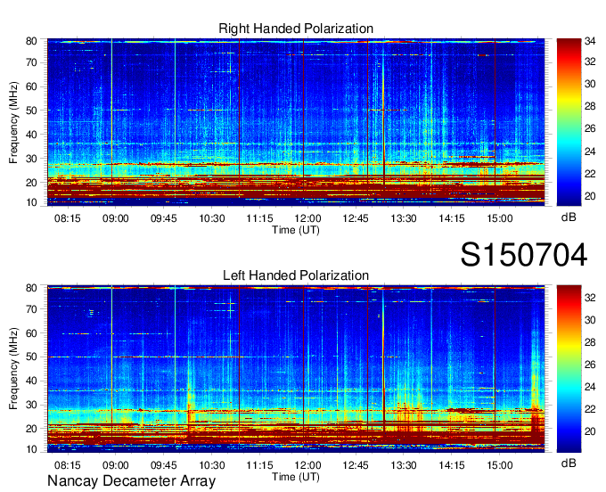
Task: Click the 20 tick on right-handed color bar
Action: pos(590,196)
